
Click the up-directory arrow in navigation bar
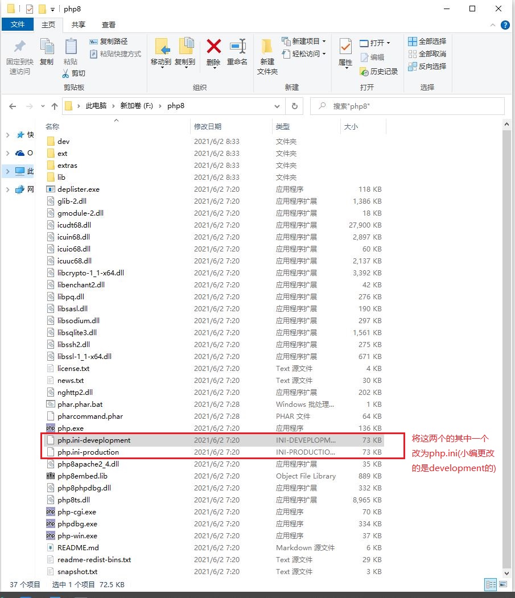pyautogui.click(x=55, y=106)
